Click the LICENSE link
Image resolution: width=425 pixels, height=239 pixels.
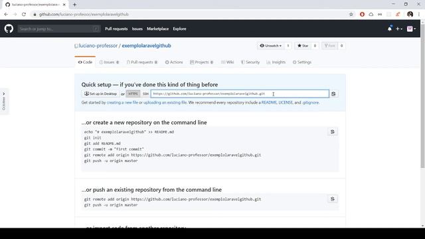coord(286,102)
